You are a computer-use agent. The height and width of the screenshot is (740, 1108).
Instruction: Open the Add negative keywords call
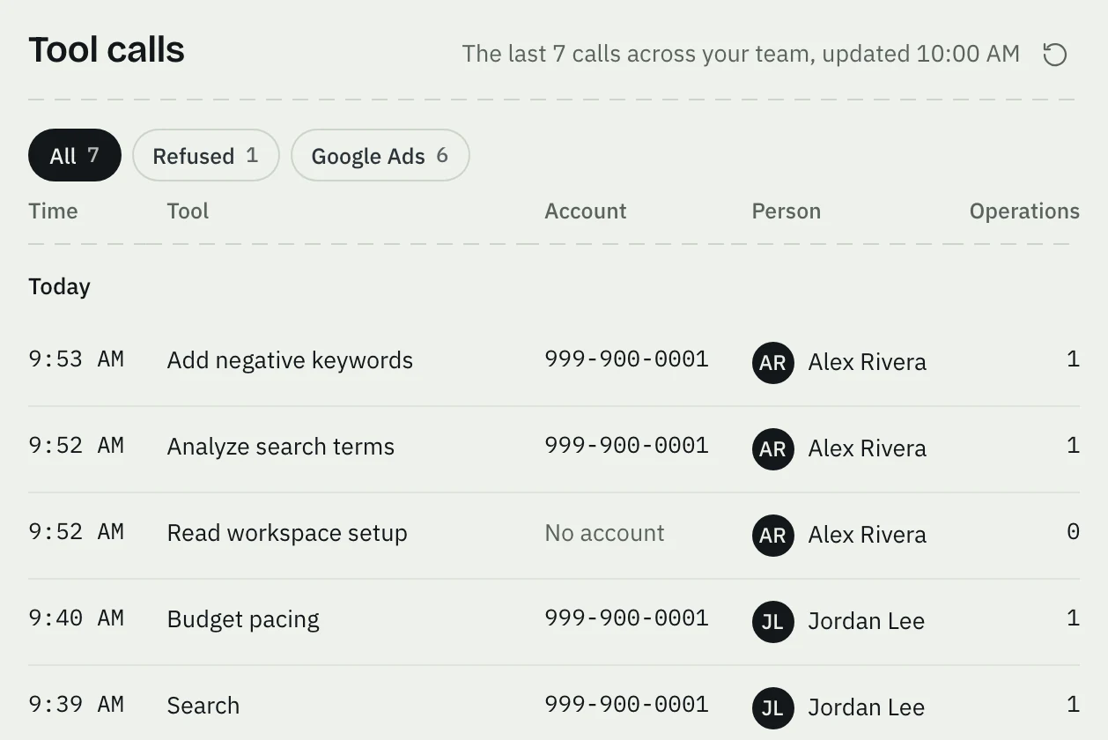[554, 361]
